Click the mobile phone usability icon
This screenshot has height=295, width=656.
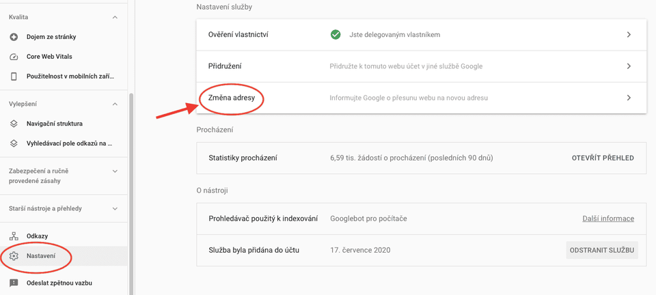(x=14, y=76)
